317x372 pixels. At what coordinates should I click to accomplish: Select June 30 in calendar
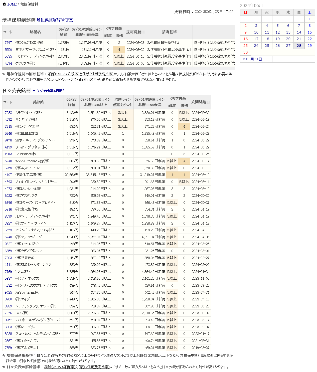[x=245, y=52]
